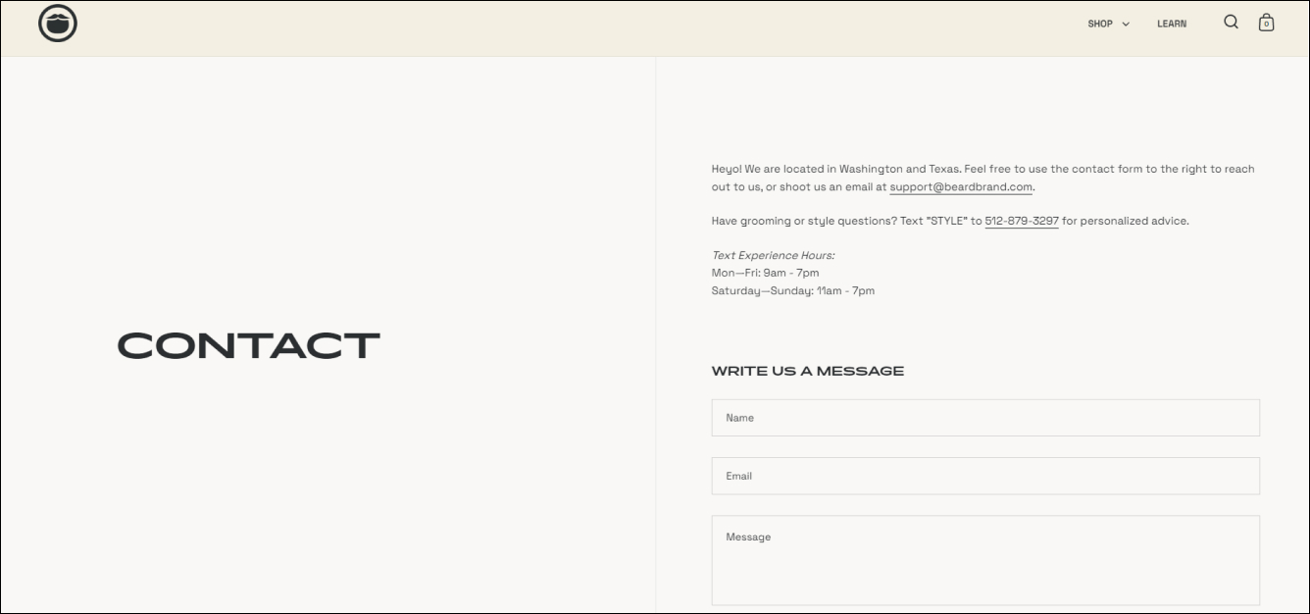Click inside the Message text area
This screenshot has width=1310, height=614.
[985, 560]
